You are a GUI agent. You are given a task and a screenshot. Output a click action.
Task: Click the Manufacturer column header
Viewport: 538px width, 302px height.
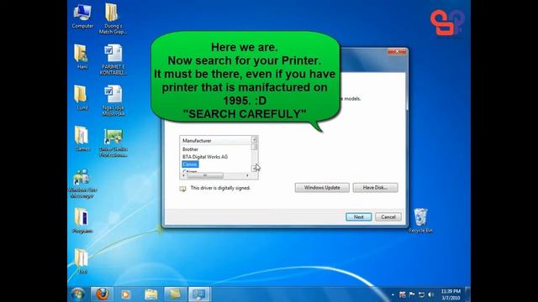(x=216, y=140)
